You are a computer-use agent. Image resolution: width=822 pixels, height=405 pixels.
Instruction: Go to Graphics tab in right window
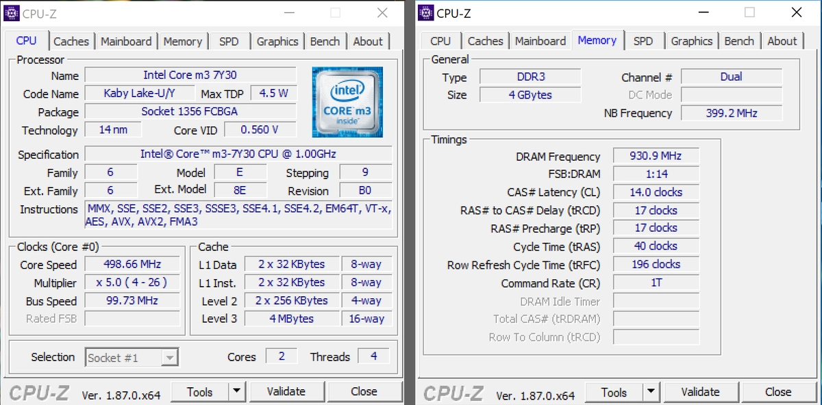click(x=691, y=41)
